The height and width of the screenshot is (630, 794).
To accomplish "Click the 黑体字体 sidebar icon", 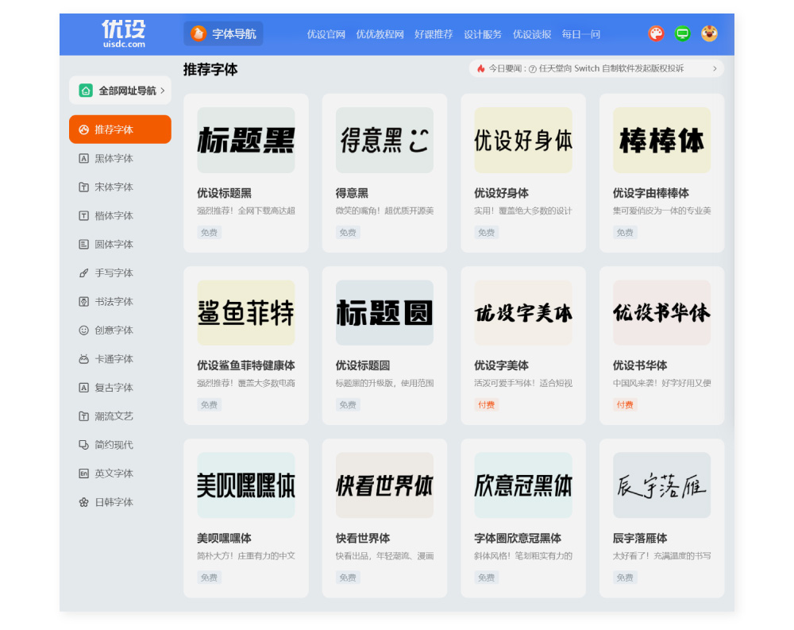I will [83, 159].
